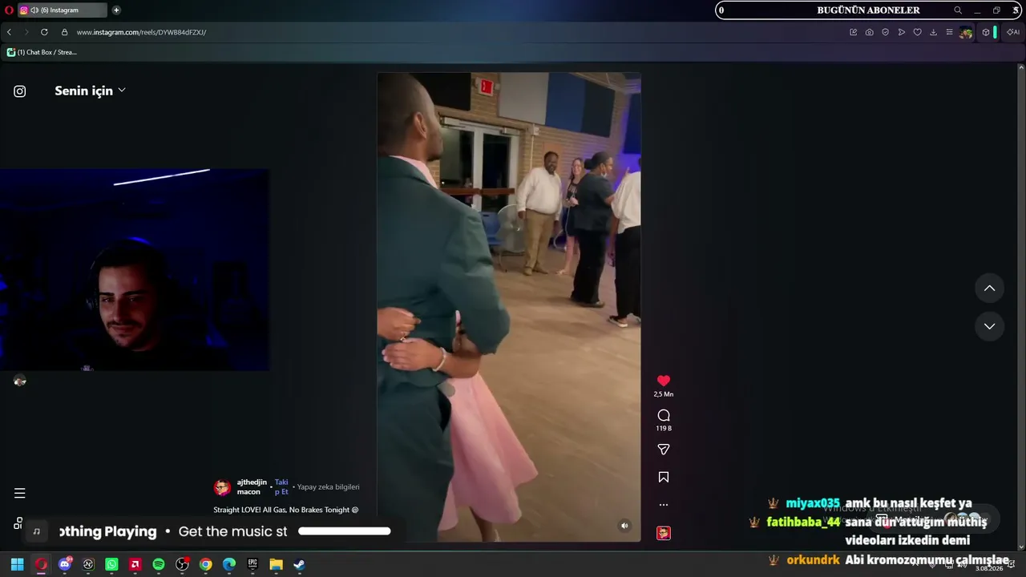Open the reel's three-dot more options
This screenshot has width=1026, height=577.
pyautogui.click(x=664, y=505)
